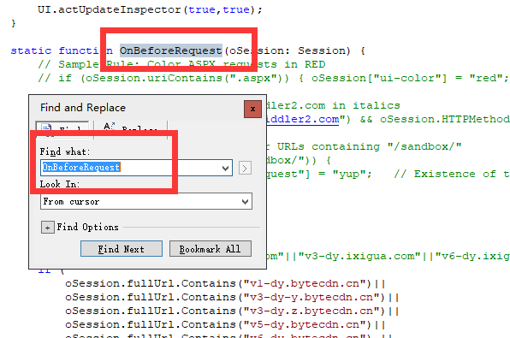Click the Bookmark All button
The image size is (510, 338).
[x=211, y=249]
